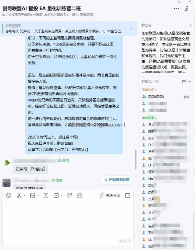Toggle the side panel layout icon
Image resolution: width=195 pixels, height=250 pixels.
tap(127, 195)
